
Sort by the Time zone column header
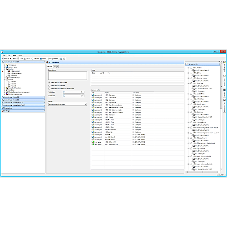pos(143,93)
